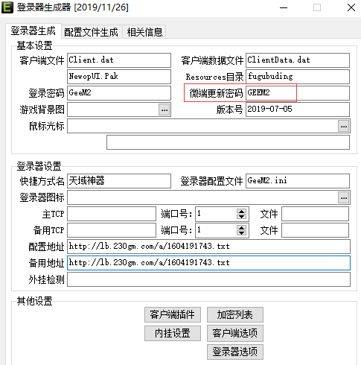Open 客户端选项 dialog
This screenshot has height=365, width=361.
pos(235,333)
